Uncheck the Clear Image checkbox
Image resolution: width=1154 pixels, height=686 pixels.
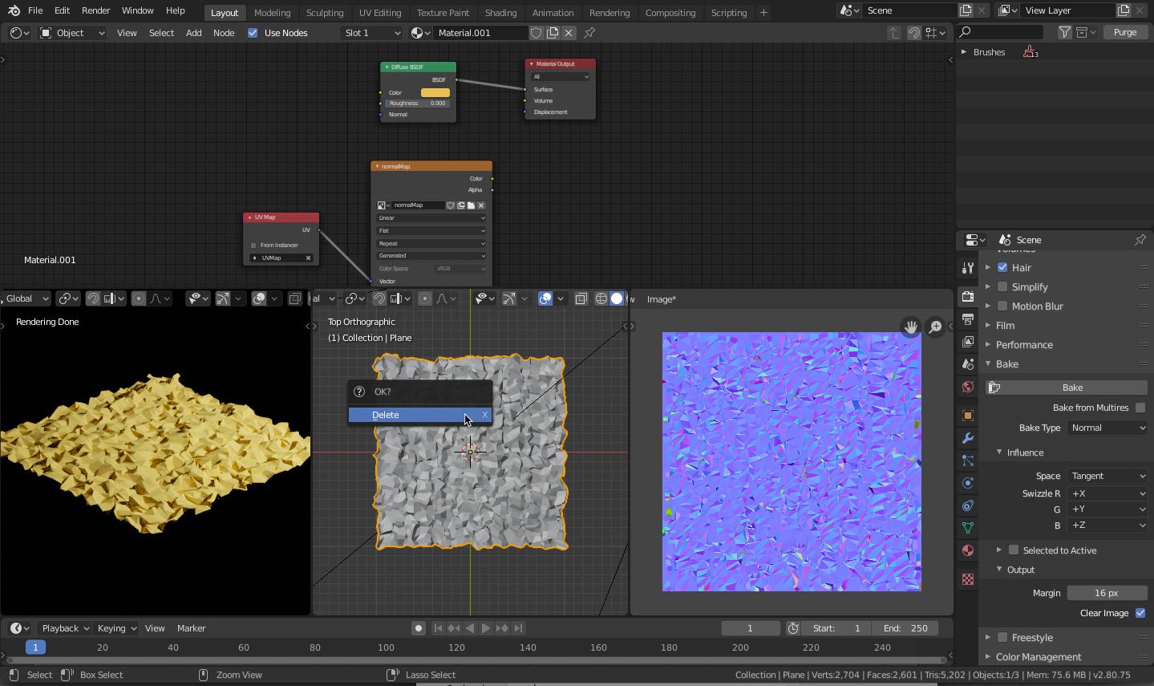(x=1140, y=613)
